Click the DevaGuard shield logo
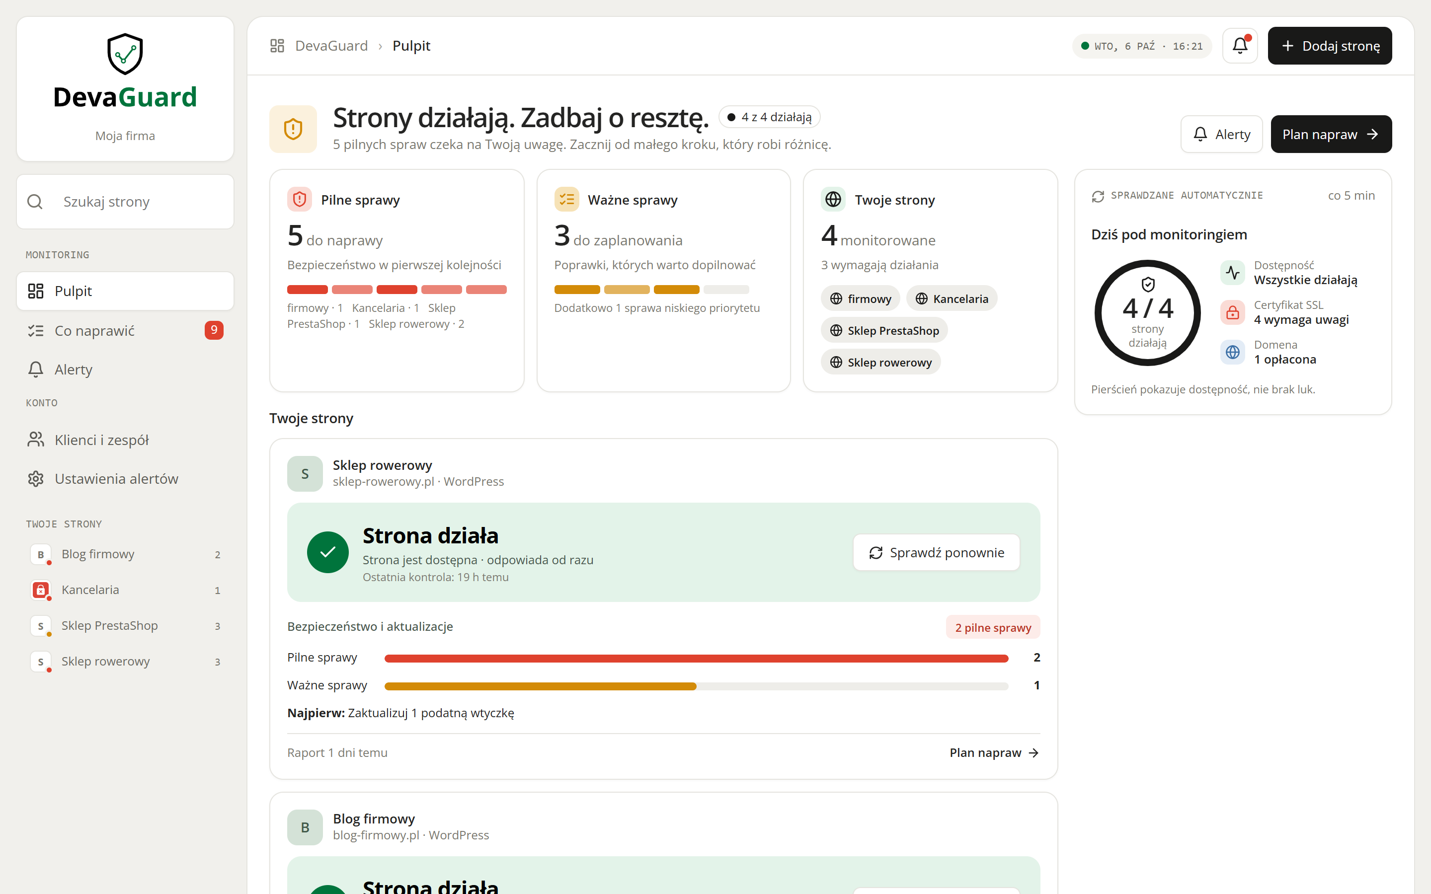Screen dimensions: 1431x894 pos(125,54)
